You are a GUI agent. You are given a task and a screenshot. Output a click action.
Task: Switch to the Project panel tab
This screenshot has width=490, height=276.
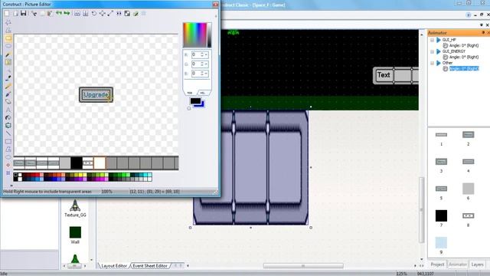pos(437,264)
